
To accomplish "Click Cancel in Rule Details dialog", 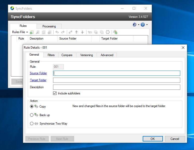I will click(x=175, y=139).
